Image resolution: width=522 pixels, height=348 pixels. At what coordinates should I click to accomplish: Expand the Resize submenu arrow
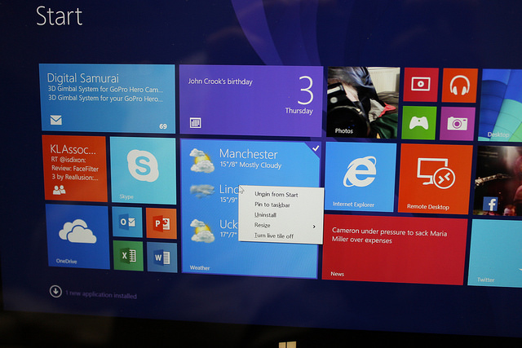(x=314, y=227)
